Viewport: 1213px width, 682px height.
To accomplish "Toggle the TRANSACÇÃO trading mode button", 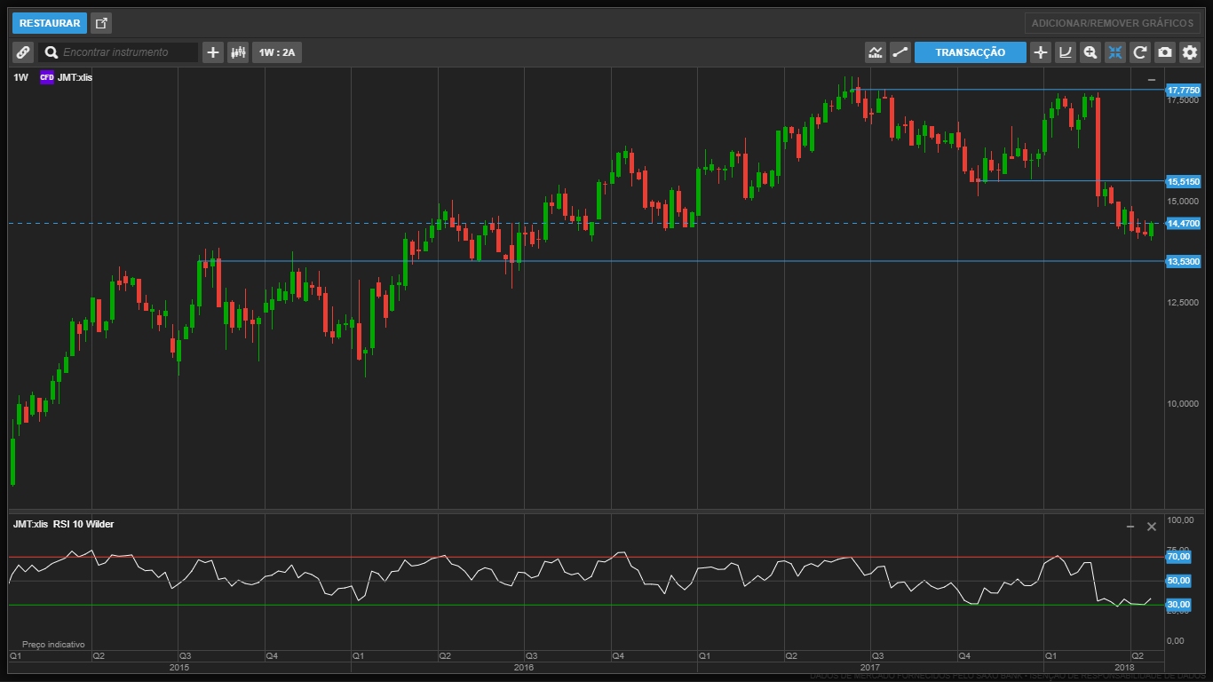I will tap(970, 52).
